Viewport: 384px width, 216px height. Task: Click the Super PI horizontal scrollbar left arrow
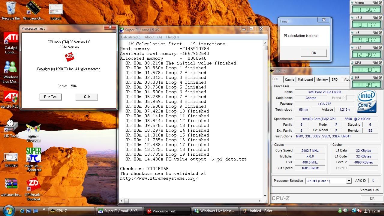[x=121, y=201]
